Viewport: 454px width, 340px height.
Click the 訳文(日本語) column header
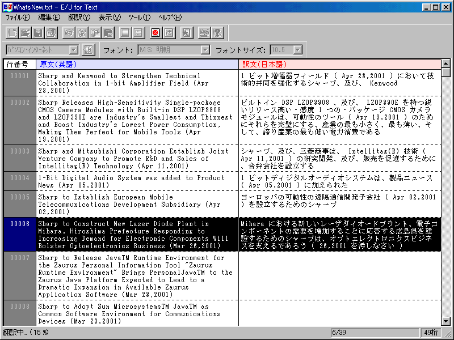click(x=339, y=64)
